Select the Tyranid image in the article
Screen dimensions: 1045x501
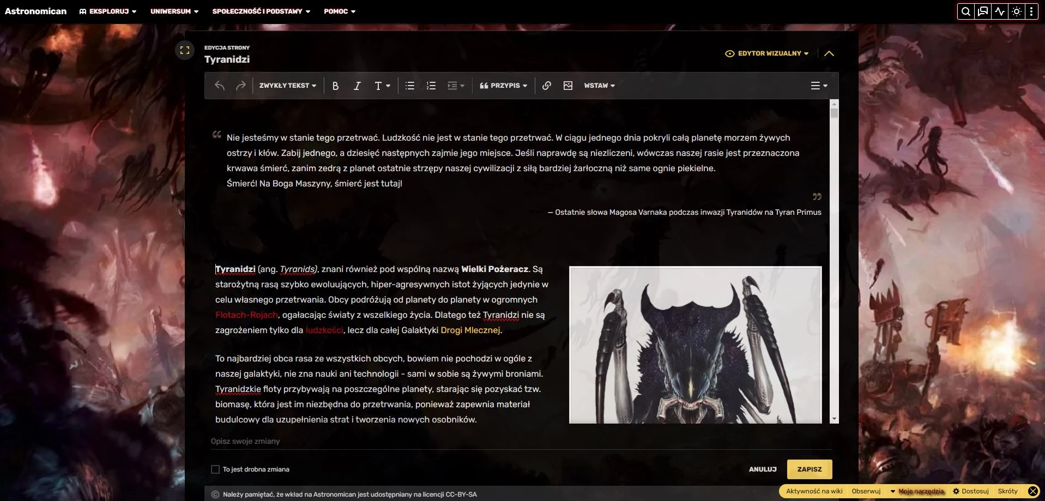695,345
